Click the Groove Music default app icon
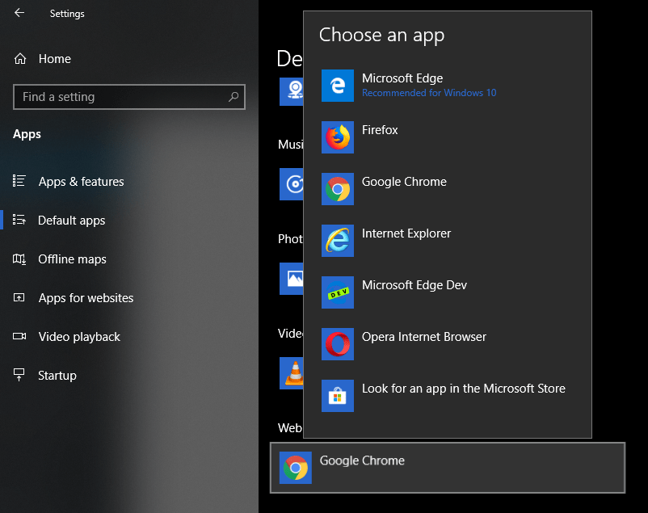Screen dimensions: 648x513 [x=292, y=184]
